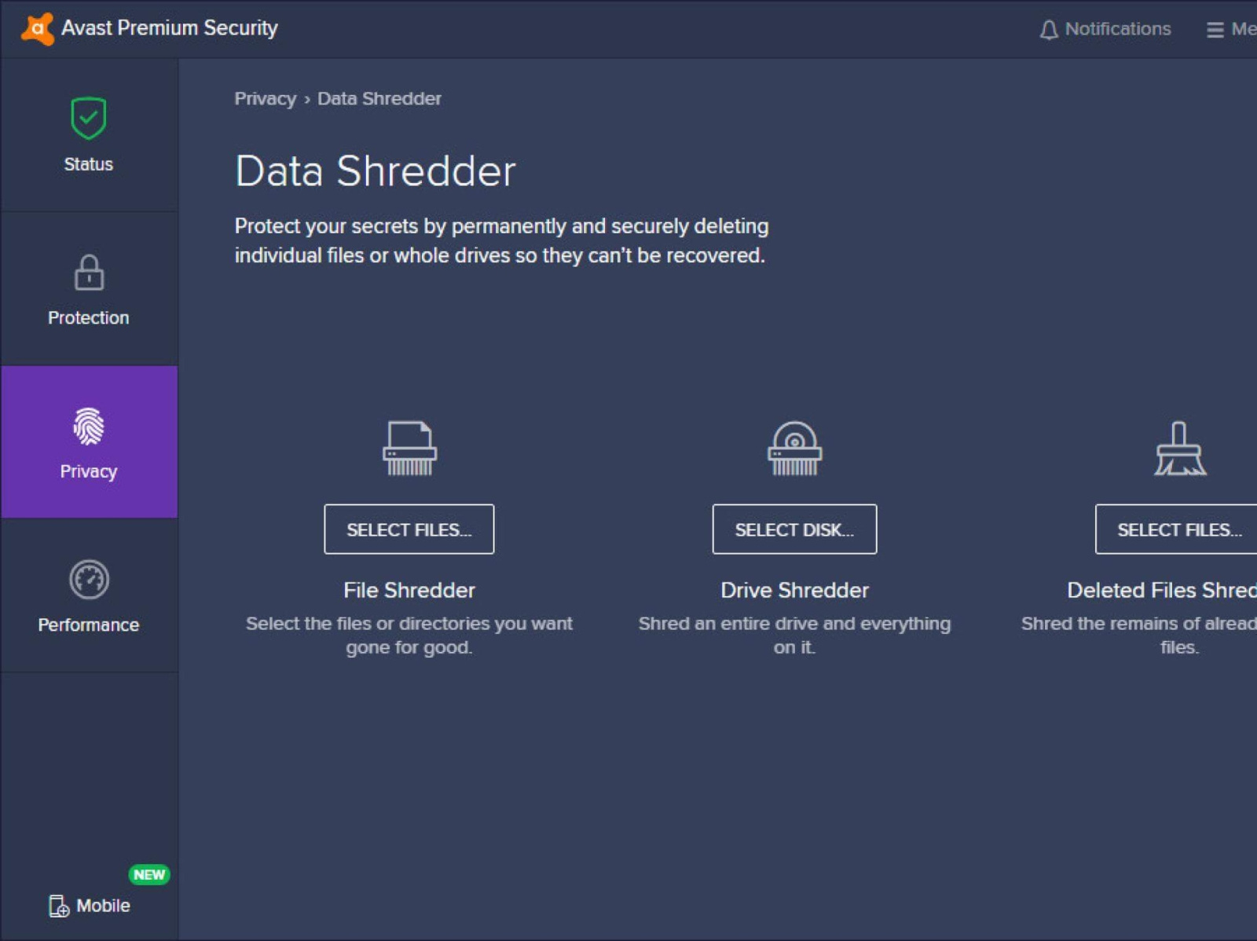Click 'Select the files or directories' description

(x=409, y=635)
